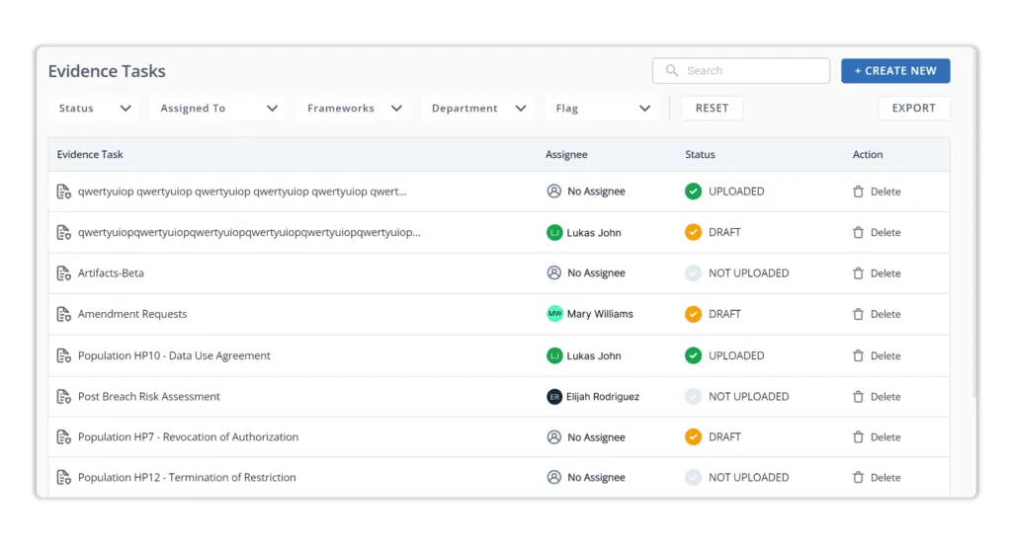Image resolution: width=1012 pixels, height=544 pixels.
Task: Click the grey not-uploaded status icon for Artifacts-Beta
Action: click(x=693, y=273)
